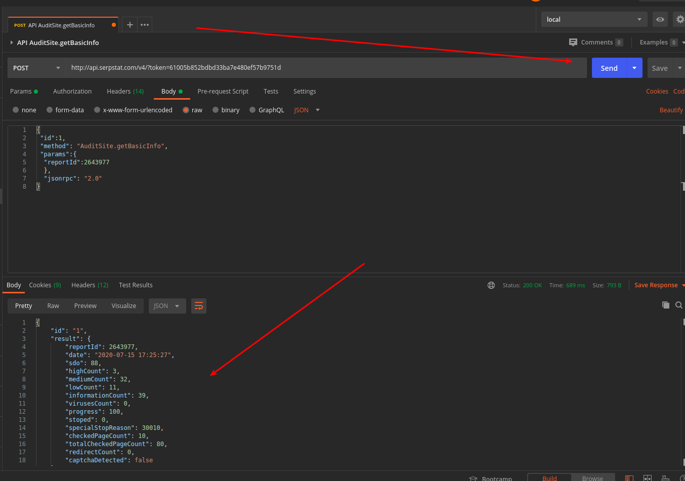This screenshot has height=481, width=685.
Task: Select the raw body radio
Action: [186, 110]
